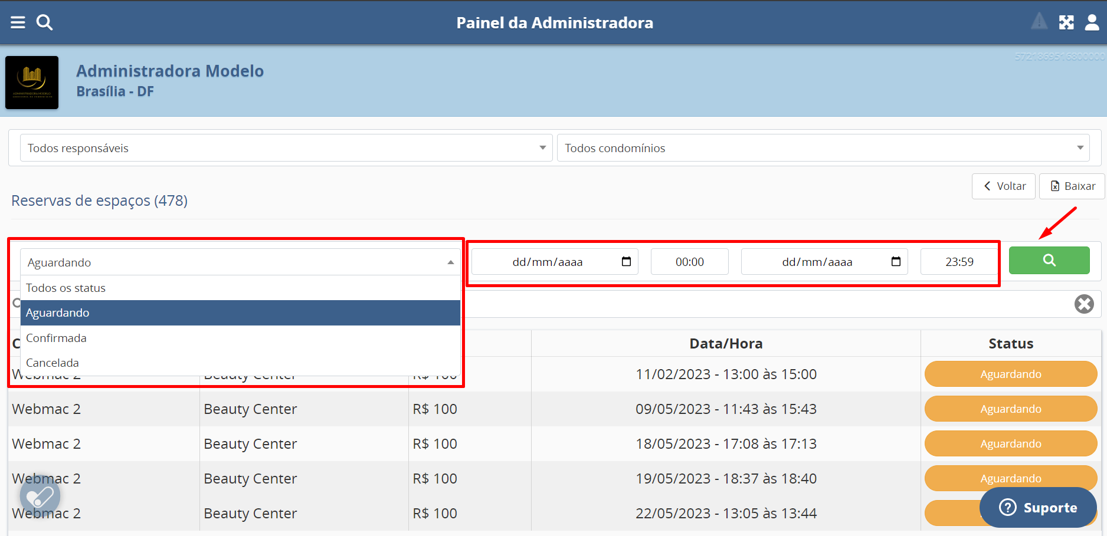The image size is (1107, 536).
Task: Click the green search button
Action: click(x=1049, y=260)
